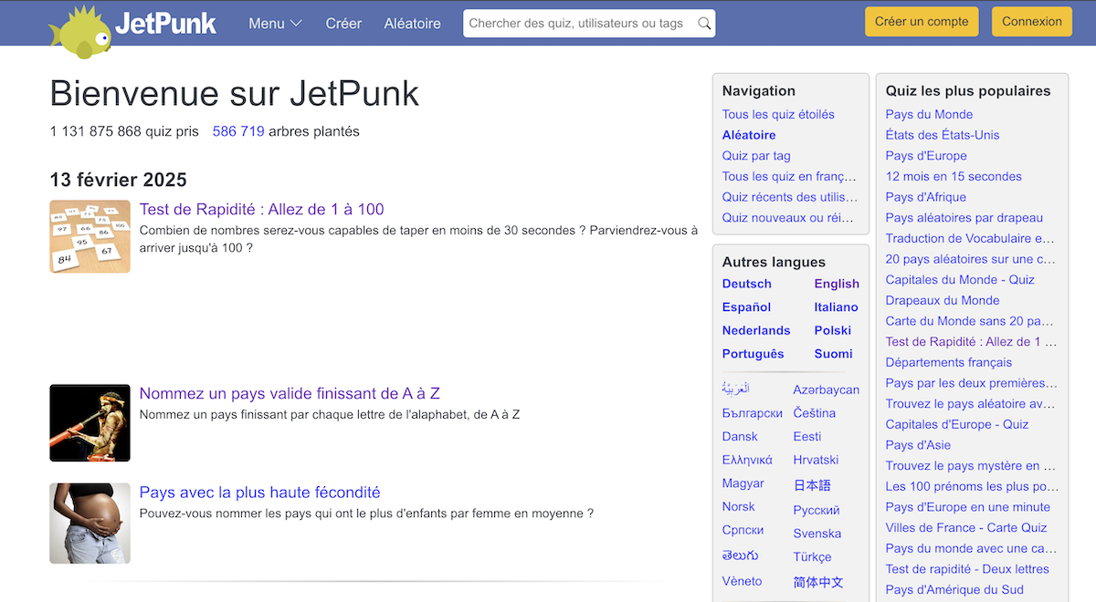Viewport: 1096px width, 602px height.
Task: Open 12 mois en 15 secondes
Action: click(954, 176)
